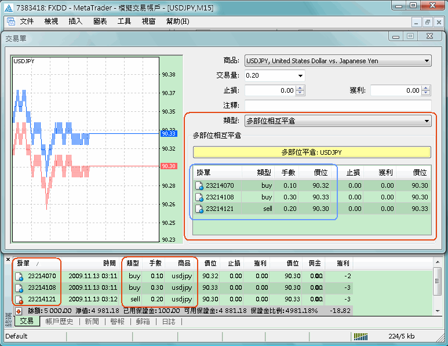Screen dimensions: 448x346
Task: Expand the 類型 order type dropdown
Action: [x=427, y=121]
